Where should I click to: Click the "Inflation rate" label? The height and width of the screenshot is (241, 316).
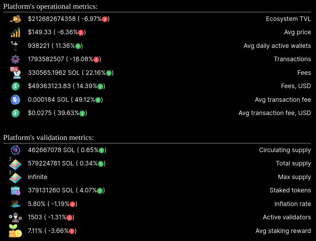pyautogui.click(x=293, y=204)
